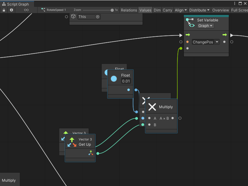Open graph info via the i icon
Image resolution: width=248 pixels, height=186 pixels.
tap(11, 10)
